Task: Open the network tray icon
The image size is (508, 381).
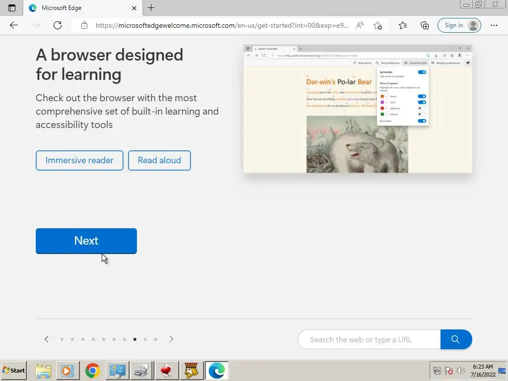Action: pos(437,371)
